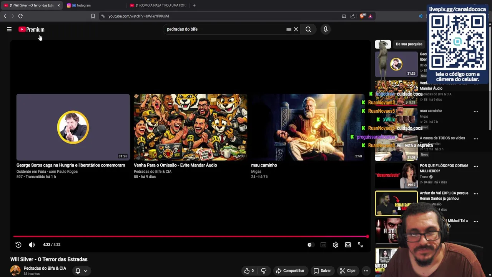
Task: Go to the YouTube Premium home logo
Action: [x=32, y=29]
